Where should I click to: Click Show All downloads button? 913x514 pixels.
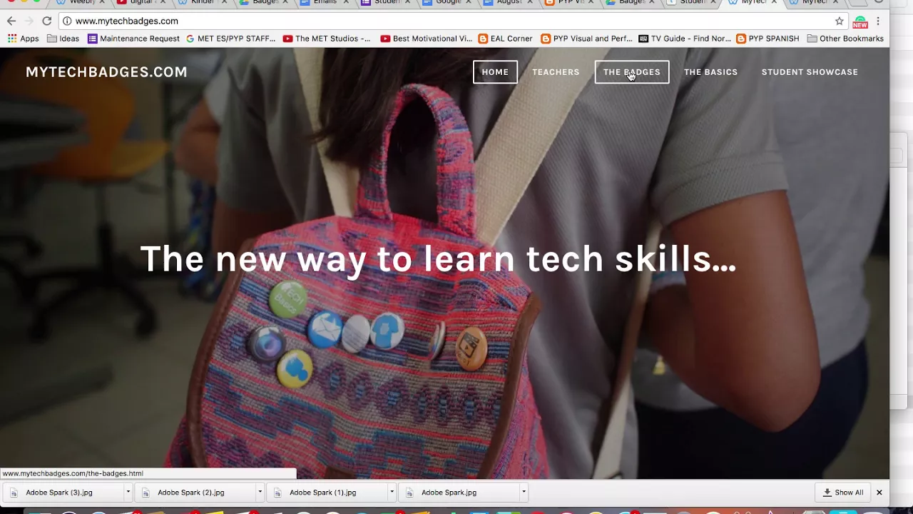tap(842, 493)
